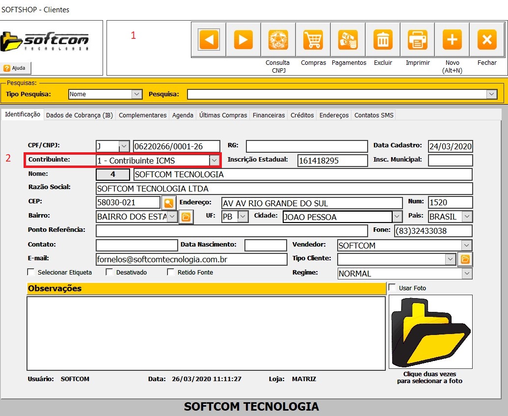Go to next client record arrow
This screenshot has width=508, height=416.
click(x=243, y=40)
